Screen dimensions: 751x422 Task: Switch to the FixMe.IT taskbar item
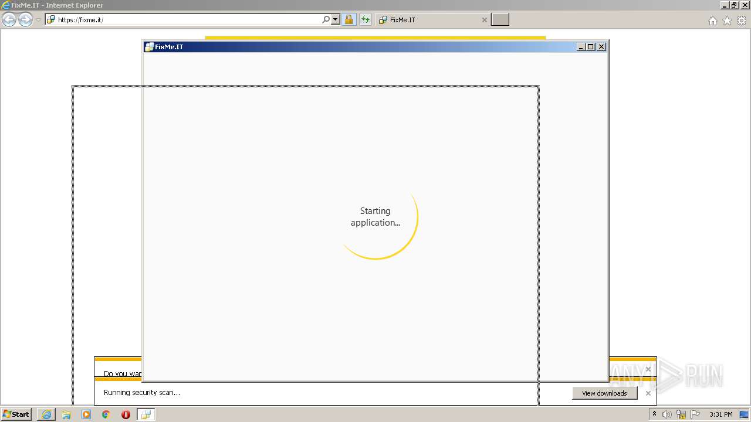click(146, 414)
